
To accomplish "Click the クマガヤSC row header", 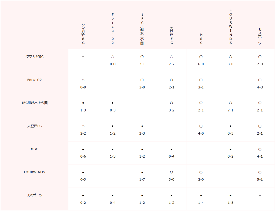I will coord(34,57).
